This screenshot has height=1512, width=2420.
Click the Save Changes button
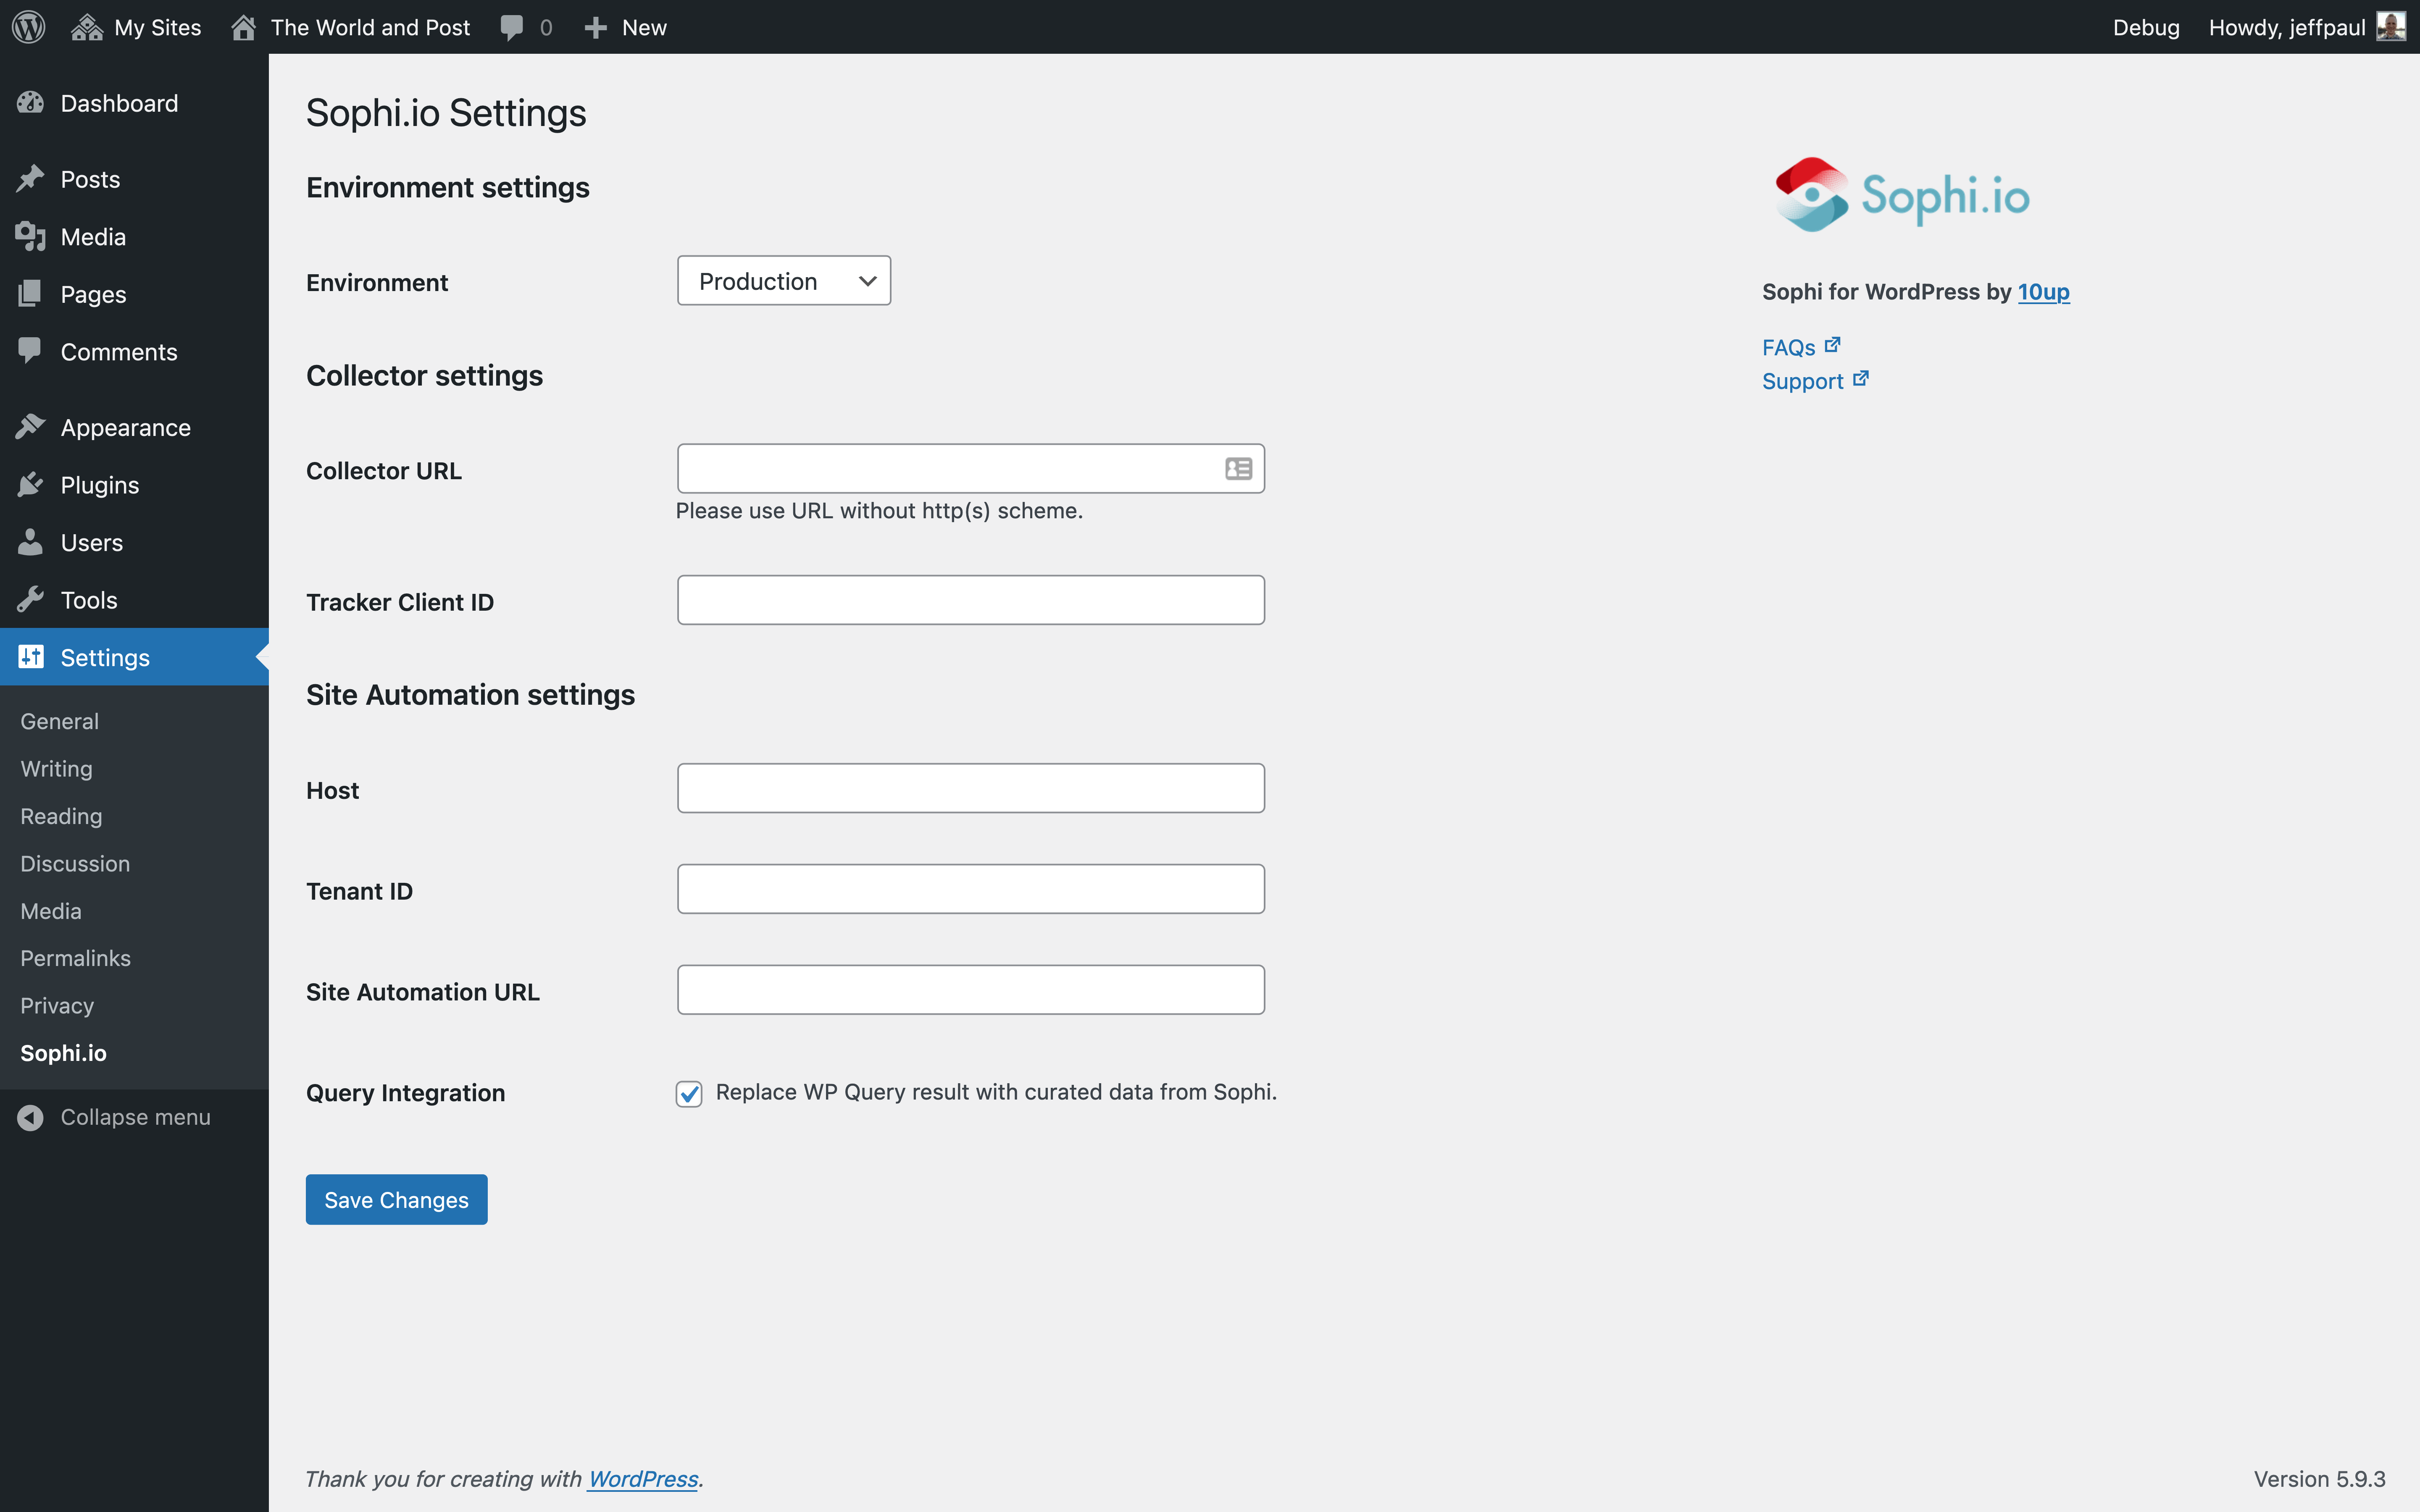tap(396, 1199)
